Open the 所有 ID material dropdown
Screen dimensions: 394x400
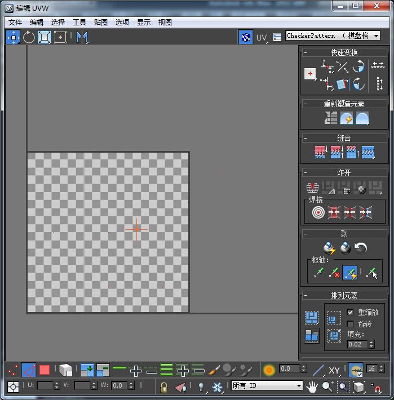[x=267, y=386]
